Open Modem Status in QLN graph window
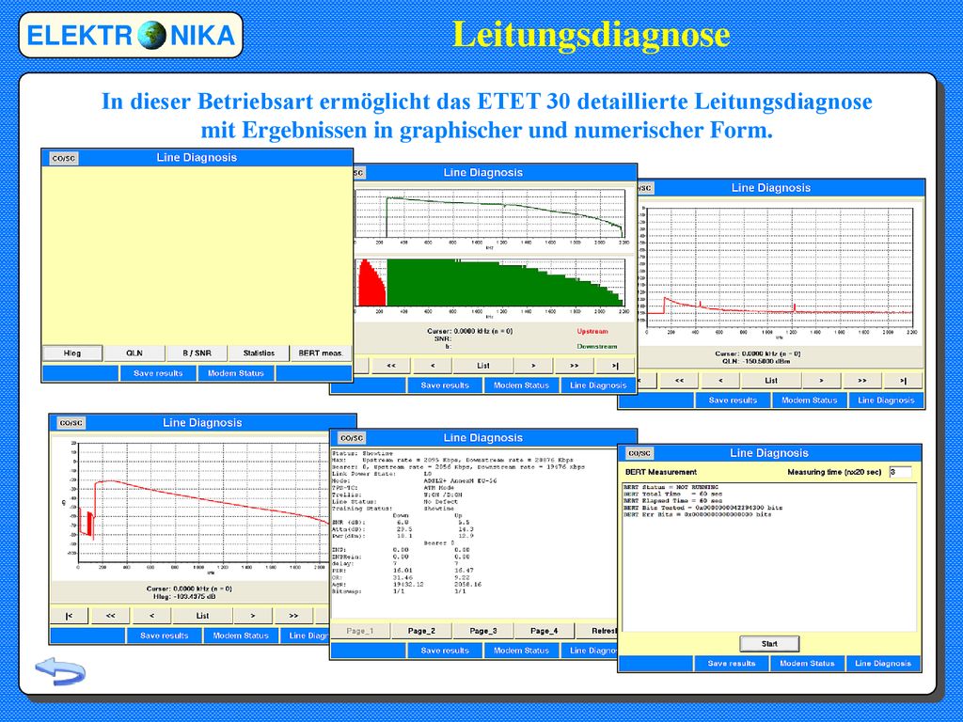Viewport: 963px width, 722px height. click(810, 400)
